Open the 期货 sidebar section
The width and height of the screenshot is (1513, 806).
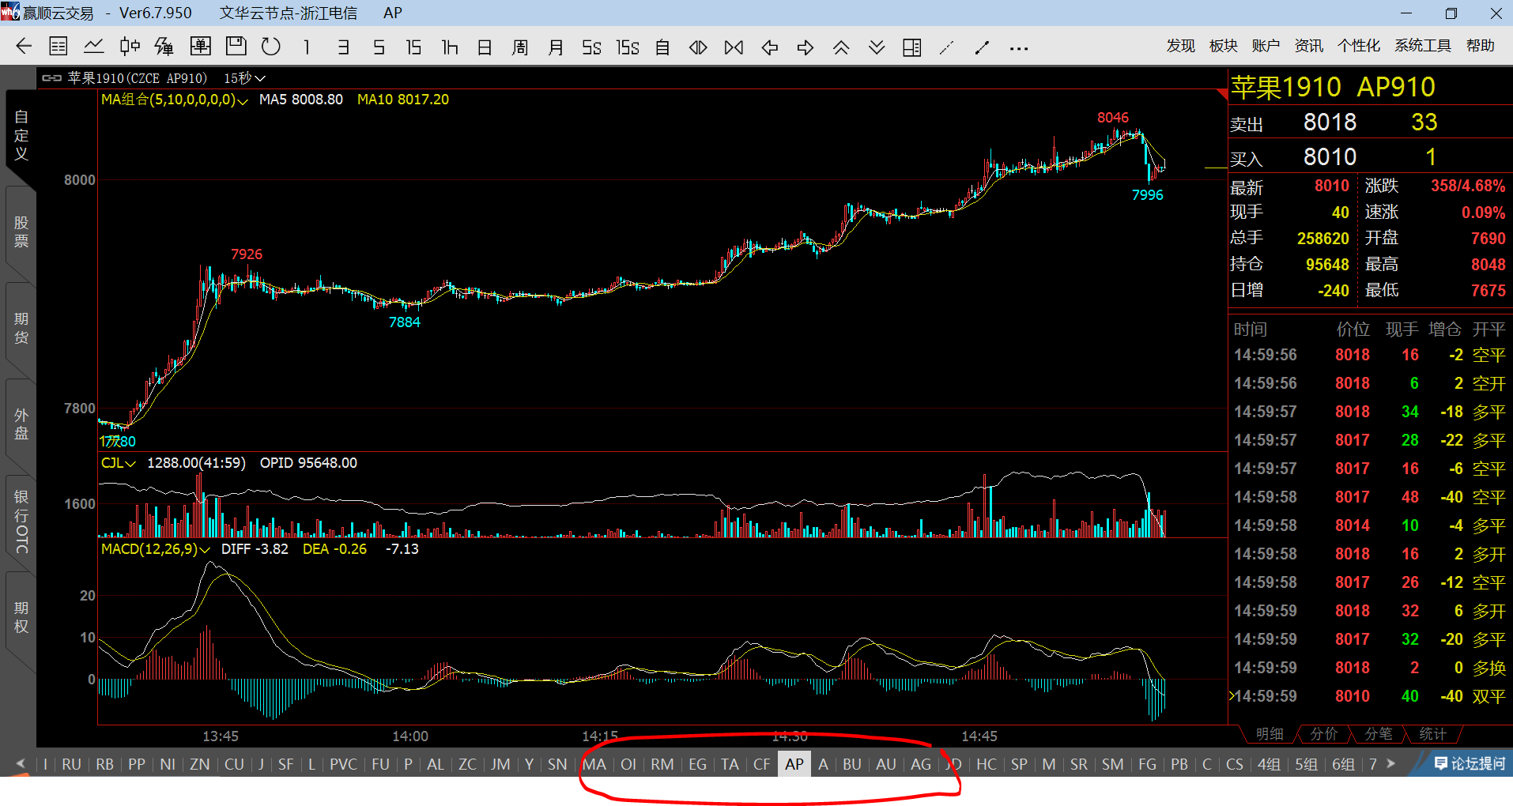tap(21, 328)
